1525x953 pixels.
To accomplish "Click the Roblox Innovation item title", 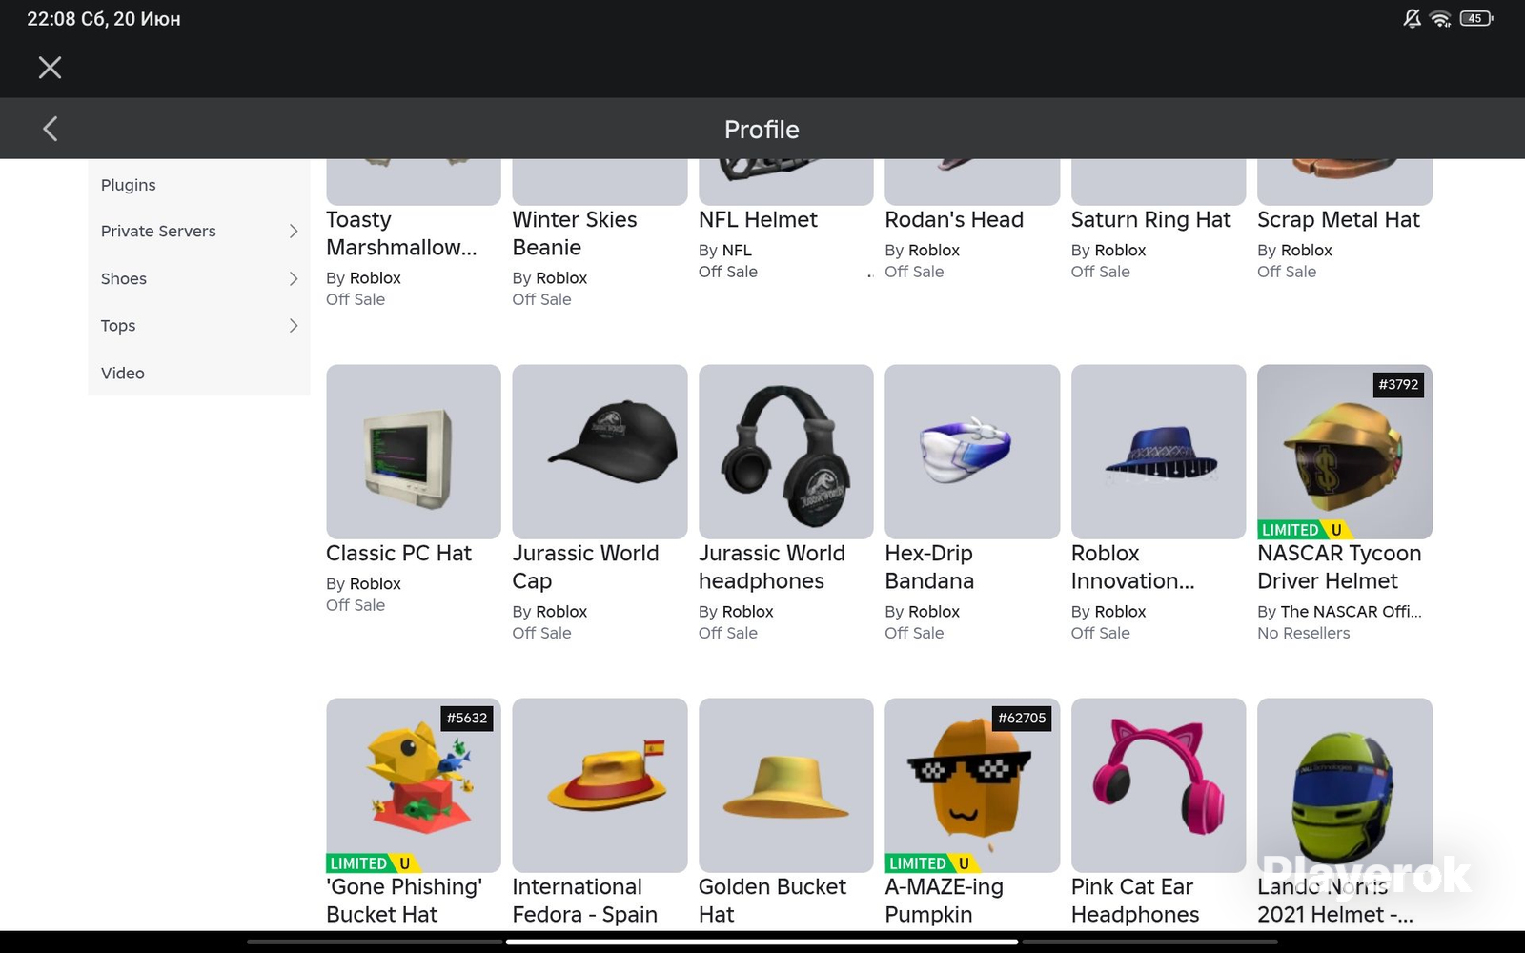I will click(1132, 567).
